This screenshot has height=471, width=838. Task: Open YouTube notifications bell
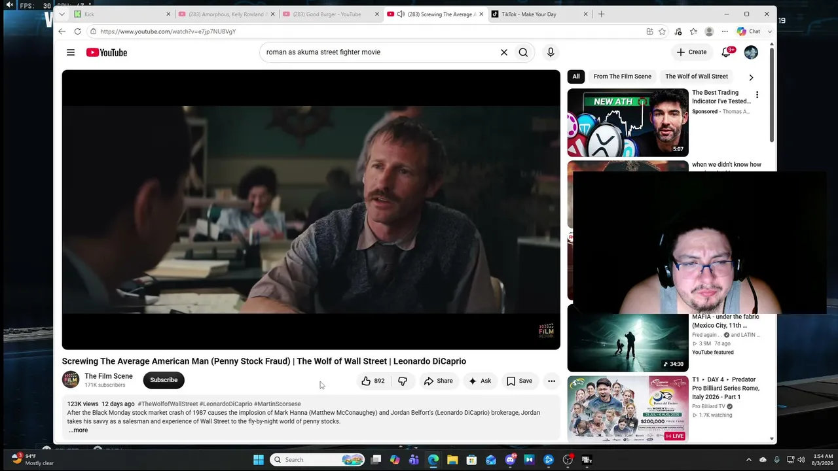click(x=726, y=52)
